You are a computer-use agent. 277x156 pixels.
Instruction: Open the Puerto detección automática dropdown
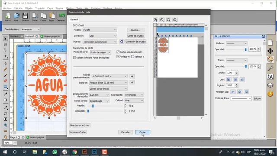(x=100, y=42)
